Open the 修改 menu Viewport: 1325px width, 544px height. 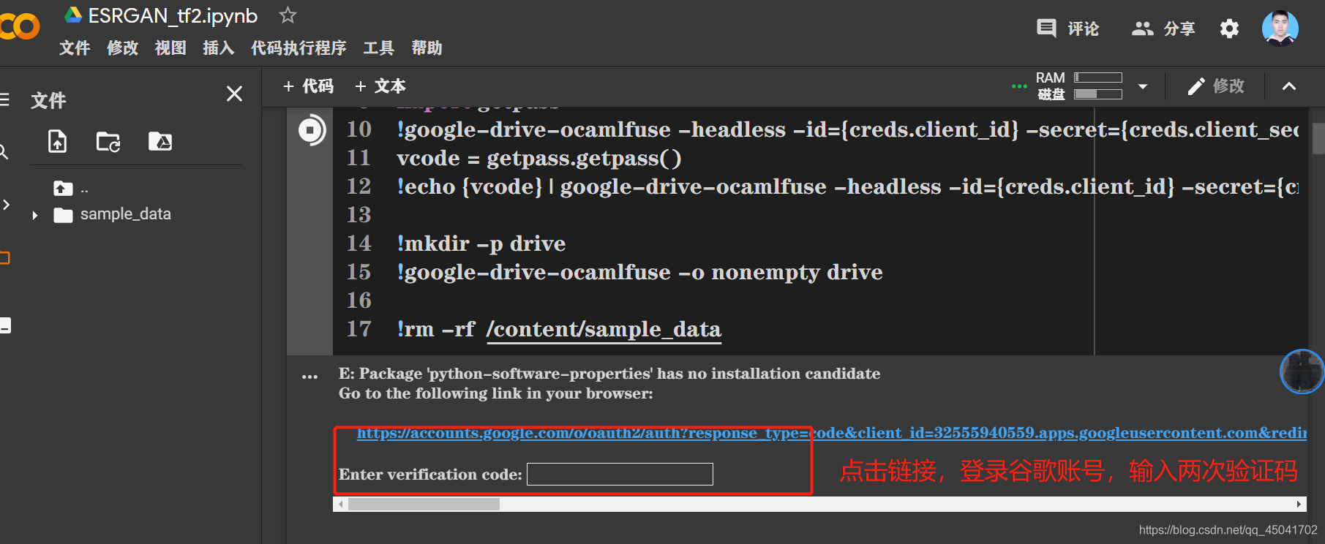tap(122, 48)
